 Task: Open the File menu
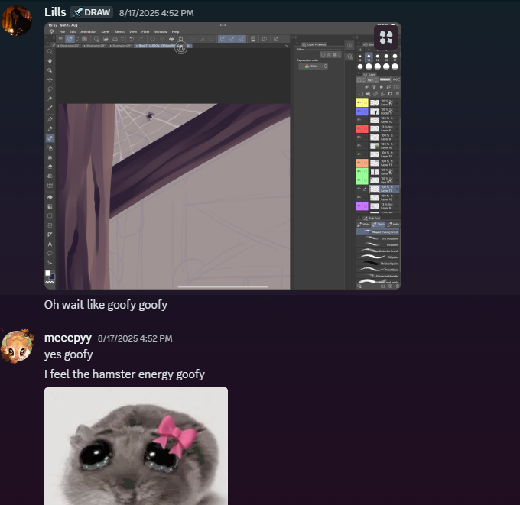point(62,32)
